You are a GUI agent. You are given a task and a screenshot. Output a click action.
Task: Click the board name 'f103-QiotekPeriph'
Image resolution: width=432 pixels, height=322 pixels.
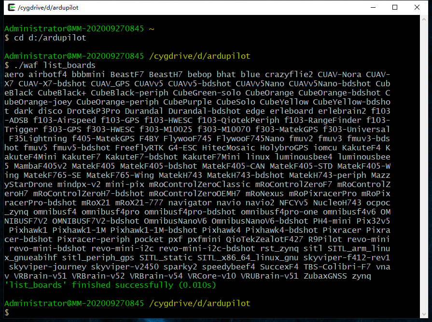(238, 121)
